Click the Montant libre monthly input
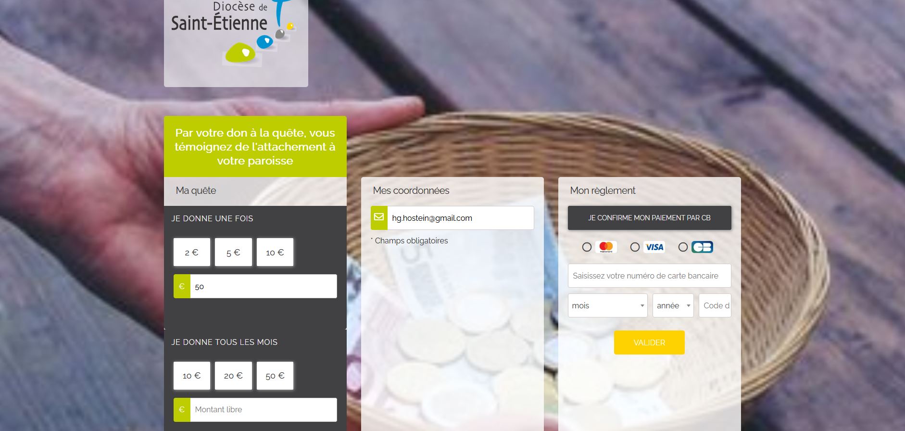This screenshot has width=905, height=431. pos(264,410)
